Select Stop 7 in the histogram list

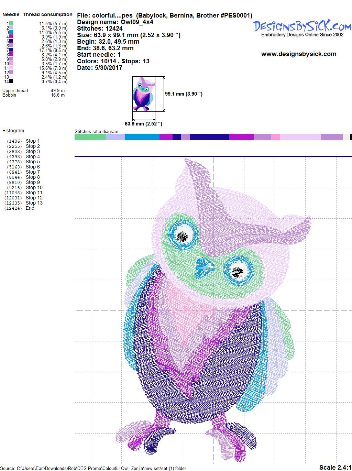coord(33,172)
